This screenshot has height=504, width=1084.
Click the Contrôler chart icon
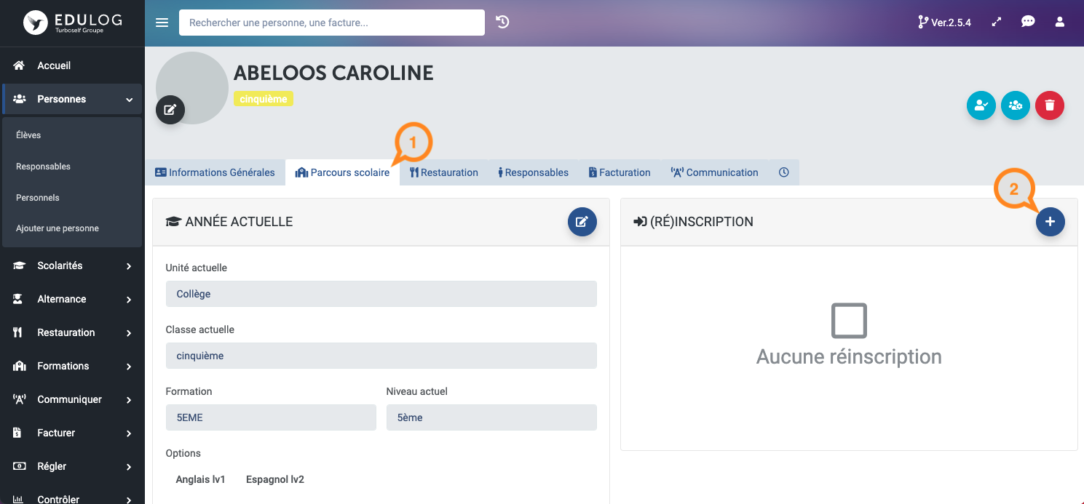point(20,499)
